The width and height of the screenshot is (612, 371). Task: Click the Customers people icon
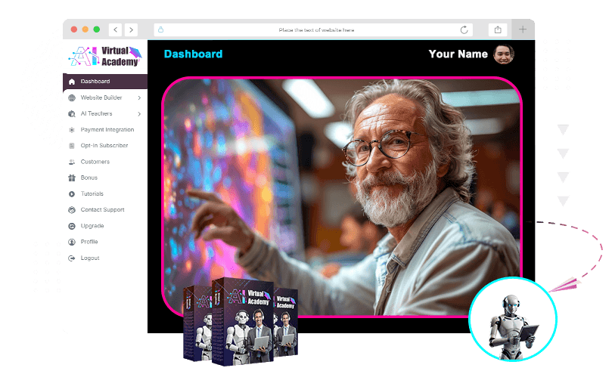click(x=72, y=162)
